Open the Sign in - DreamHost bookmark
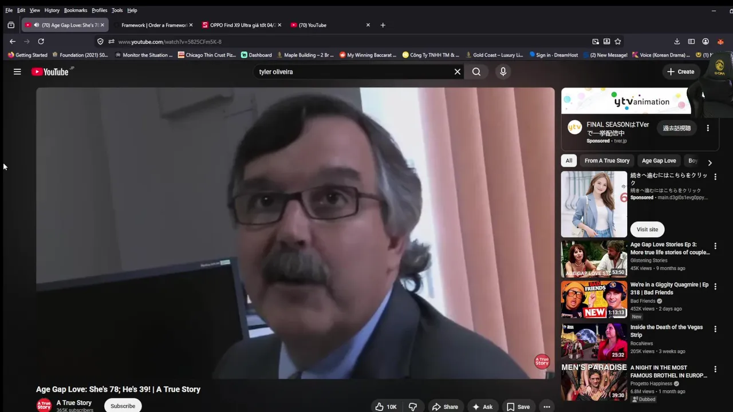 pyautogui.click(x=553, y=55)
